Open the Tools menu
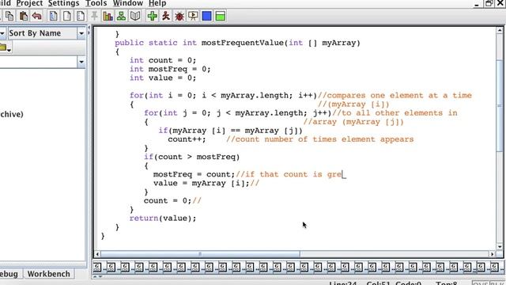 (x=96, y=3)
